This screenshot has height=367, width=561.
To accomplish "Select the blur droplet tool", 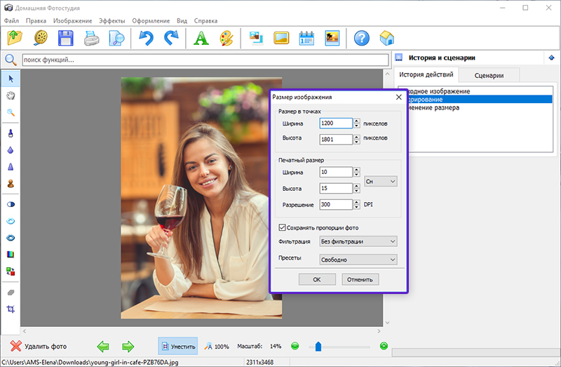I will (11, 150).
